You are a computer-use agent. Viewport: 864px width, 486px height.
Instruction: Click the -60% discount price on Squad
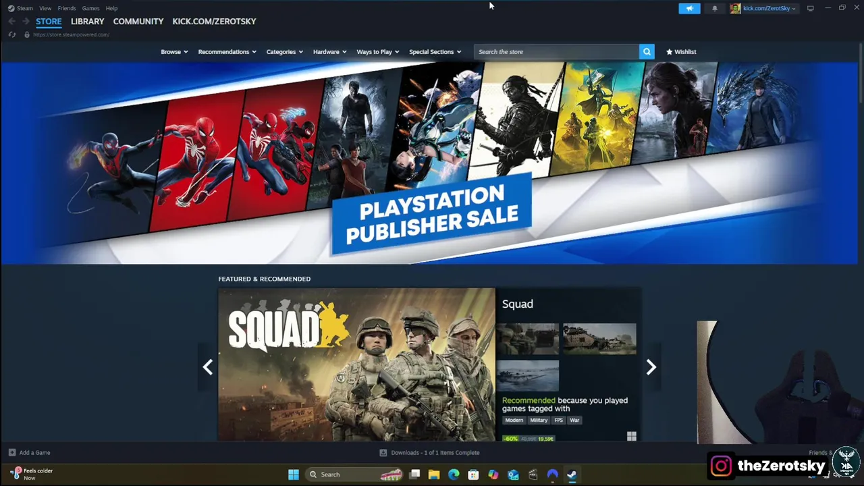(x=529, y=438)
